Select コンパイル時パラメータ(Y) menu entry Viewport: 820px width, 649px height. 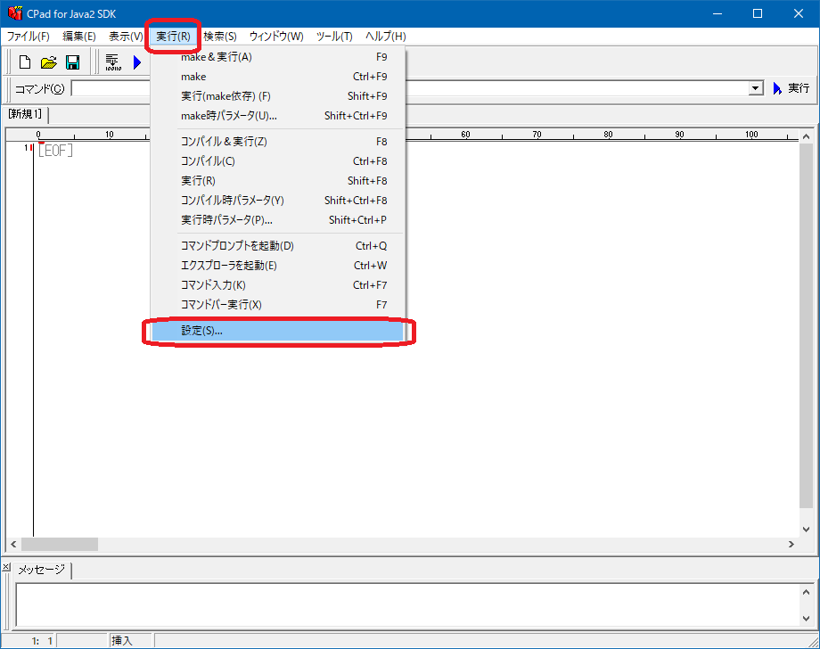click(278, 201)
